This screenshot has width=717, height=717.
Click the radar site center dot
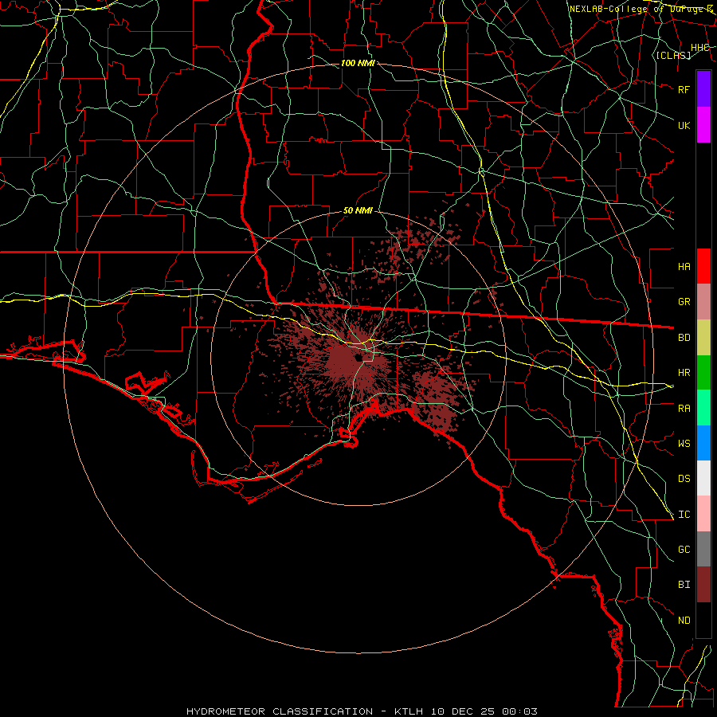point(358,358)
